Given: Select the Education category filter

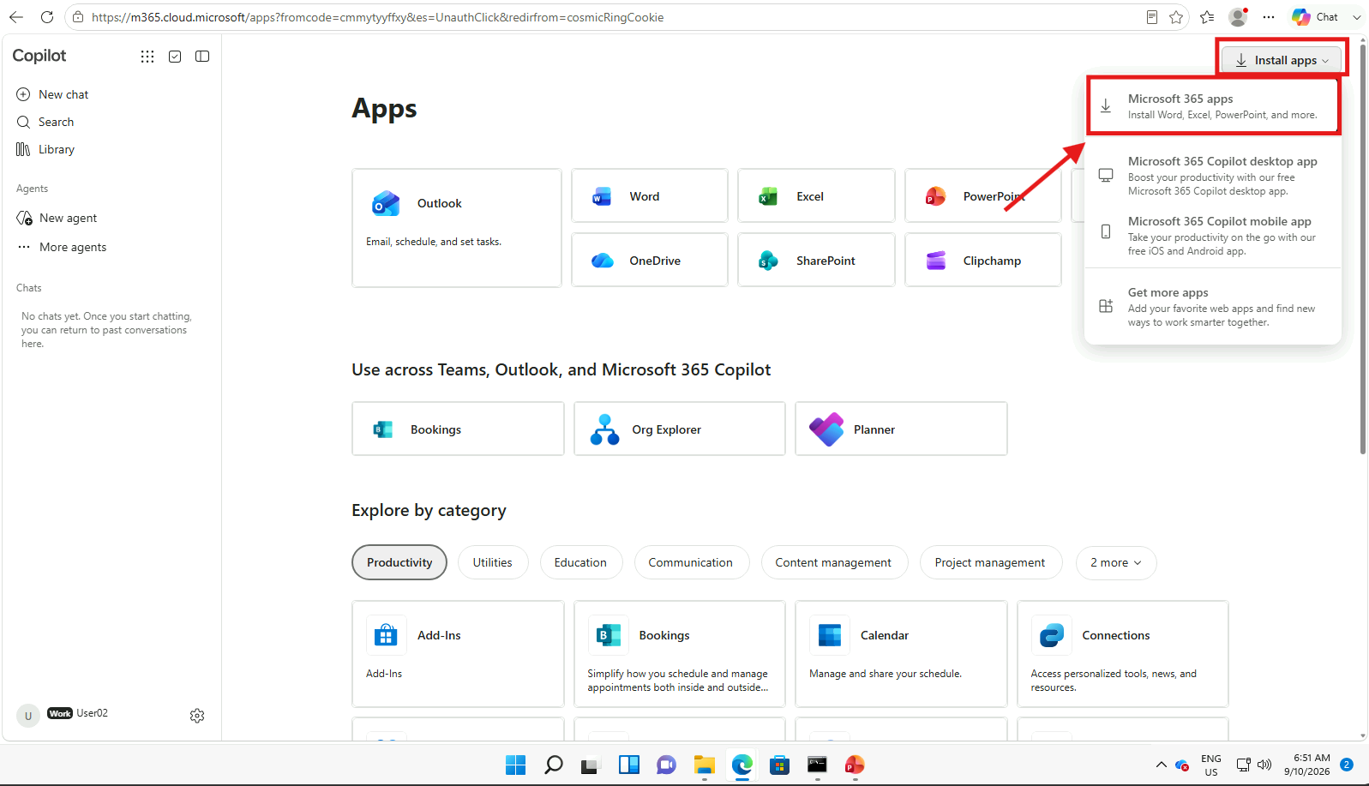Looking at the screenshot, I should (x=580, y=562).
